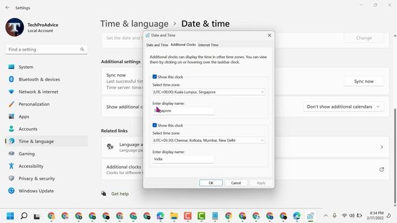The image size is (397, 223).
Task: Open Chennai, Kolkata time zone dropdown
Action: pyautogui.click(x=209, y=141)
